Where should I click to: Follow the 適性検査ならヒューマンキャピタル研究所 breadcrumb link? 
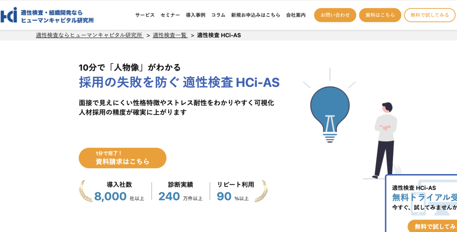(x=89, y=35)
